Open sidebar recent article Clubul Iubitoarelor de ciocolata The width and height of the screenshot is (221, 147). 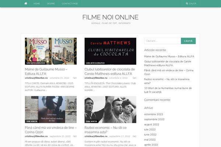pos(168,63)
